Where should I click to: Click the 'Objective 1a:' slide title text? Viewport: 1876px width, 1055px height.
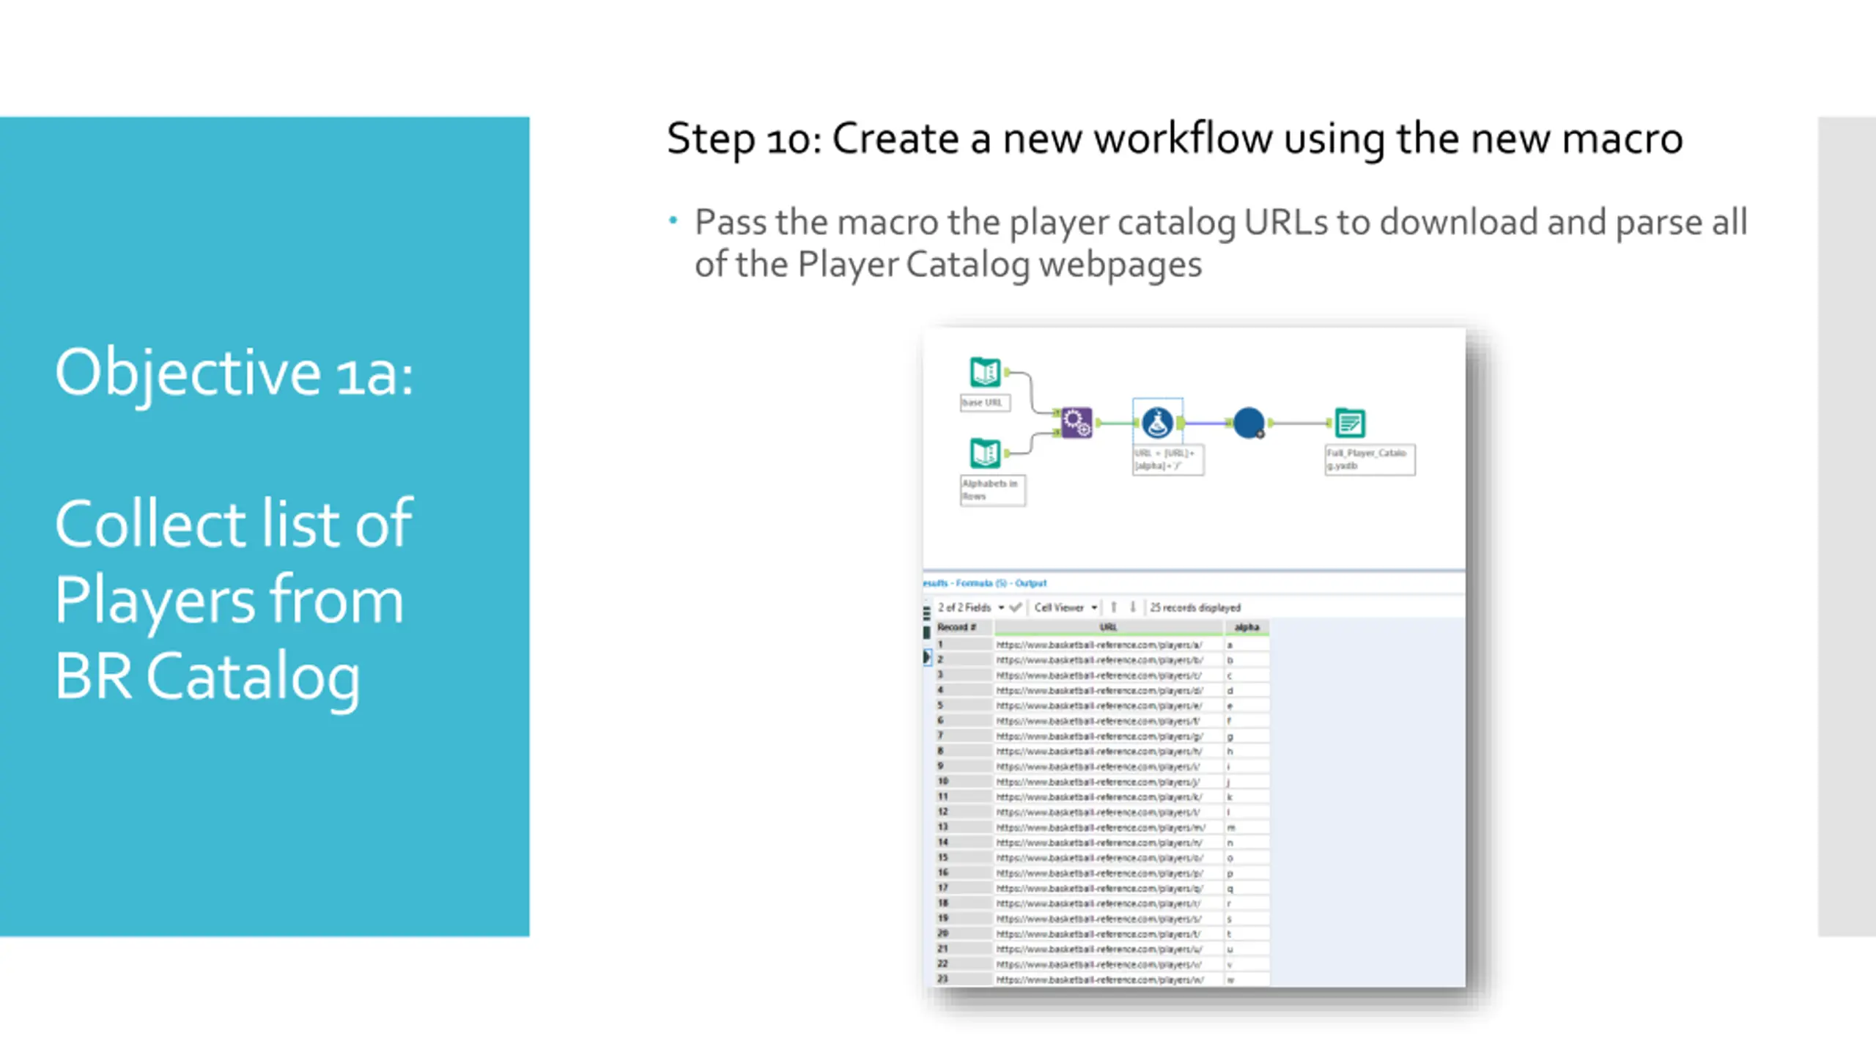234,372
